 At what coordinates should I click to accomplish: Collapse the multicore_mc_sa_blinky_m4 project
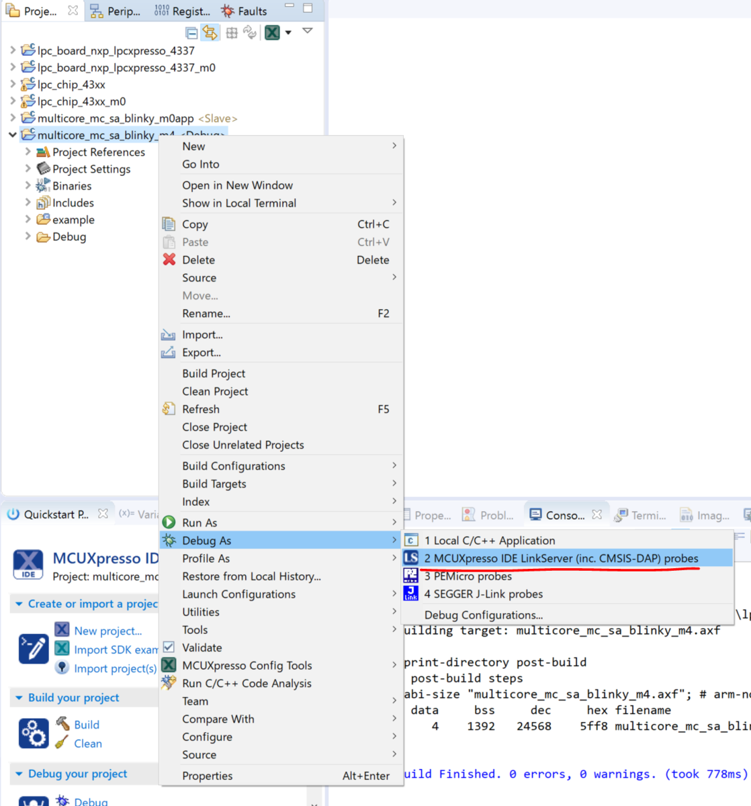tap(13, 135)
